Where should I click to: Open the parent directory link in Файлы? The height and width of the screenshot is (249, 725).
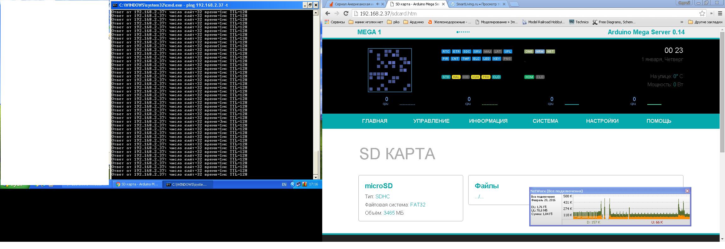pos(479,197)
